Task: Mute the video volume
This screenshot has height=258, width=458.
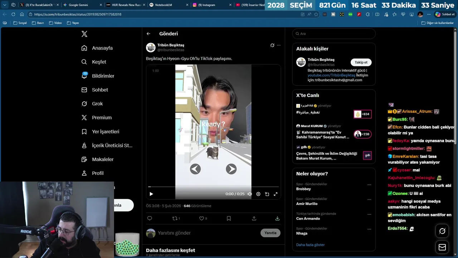Action: 250,194
